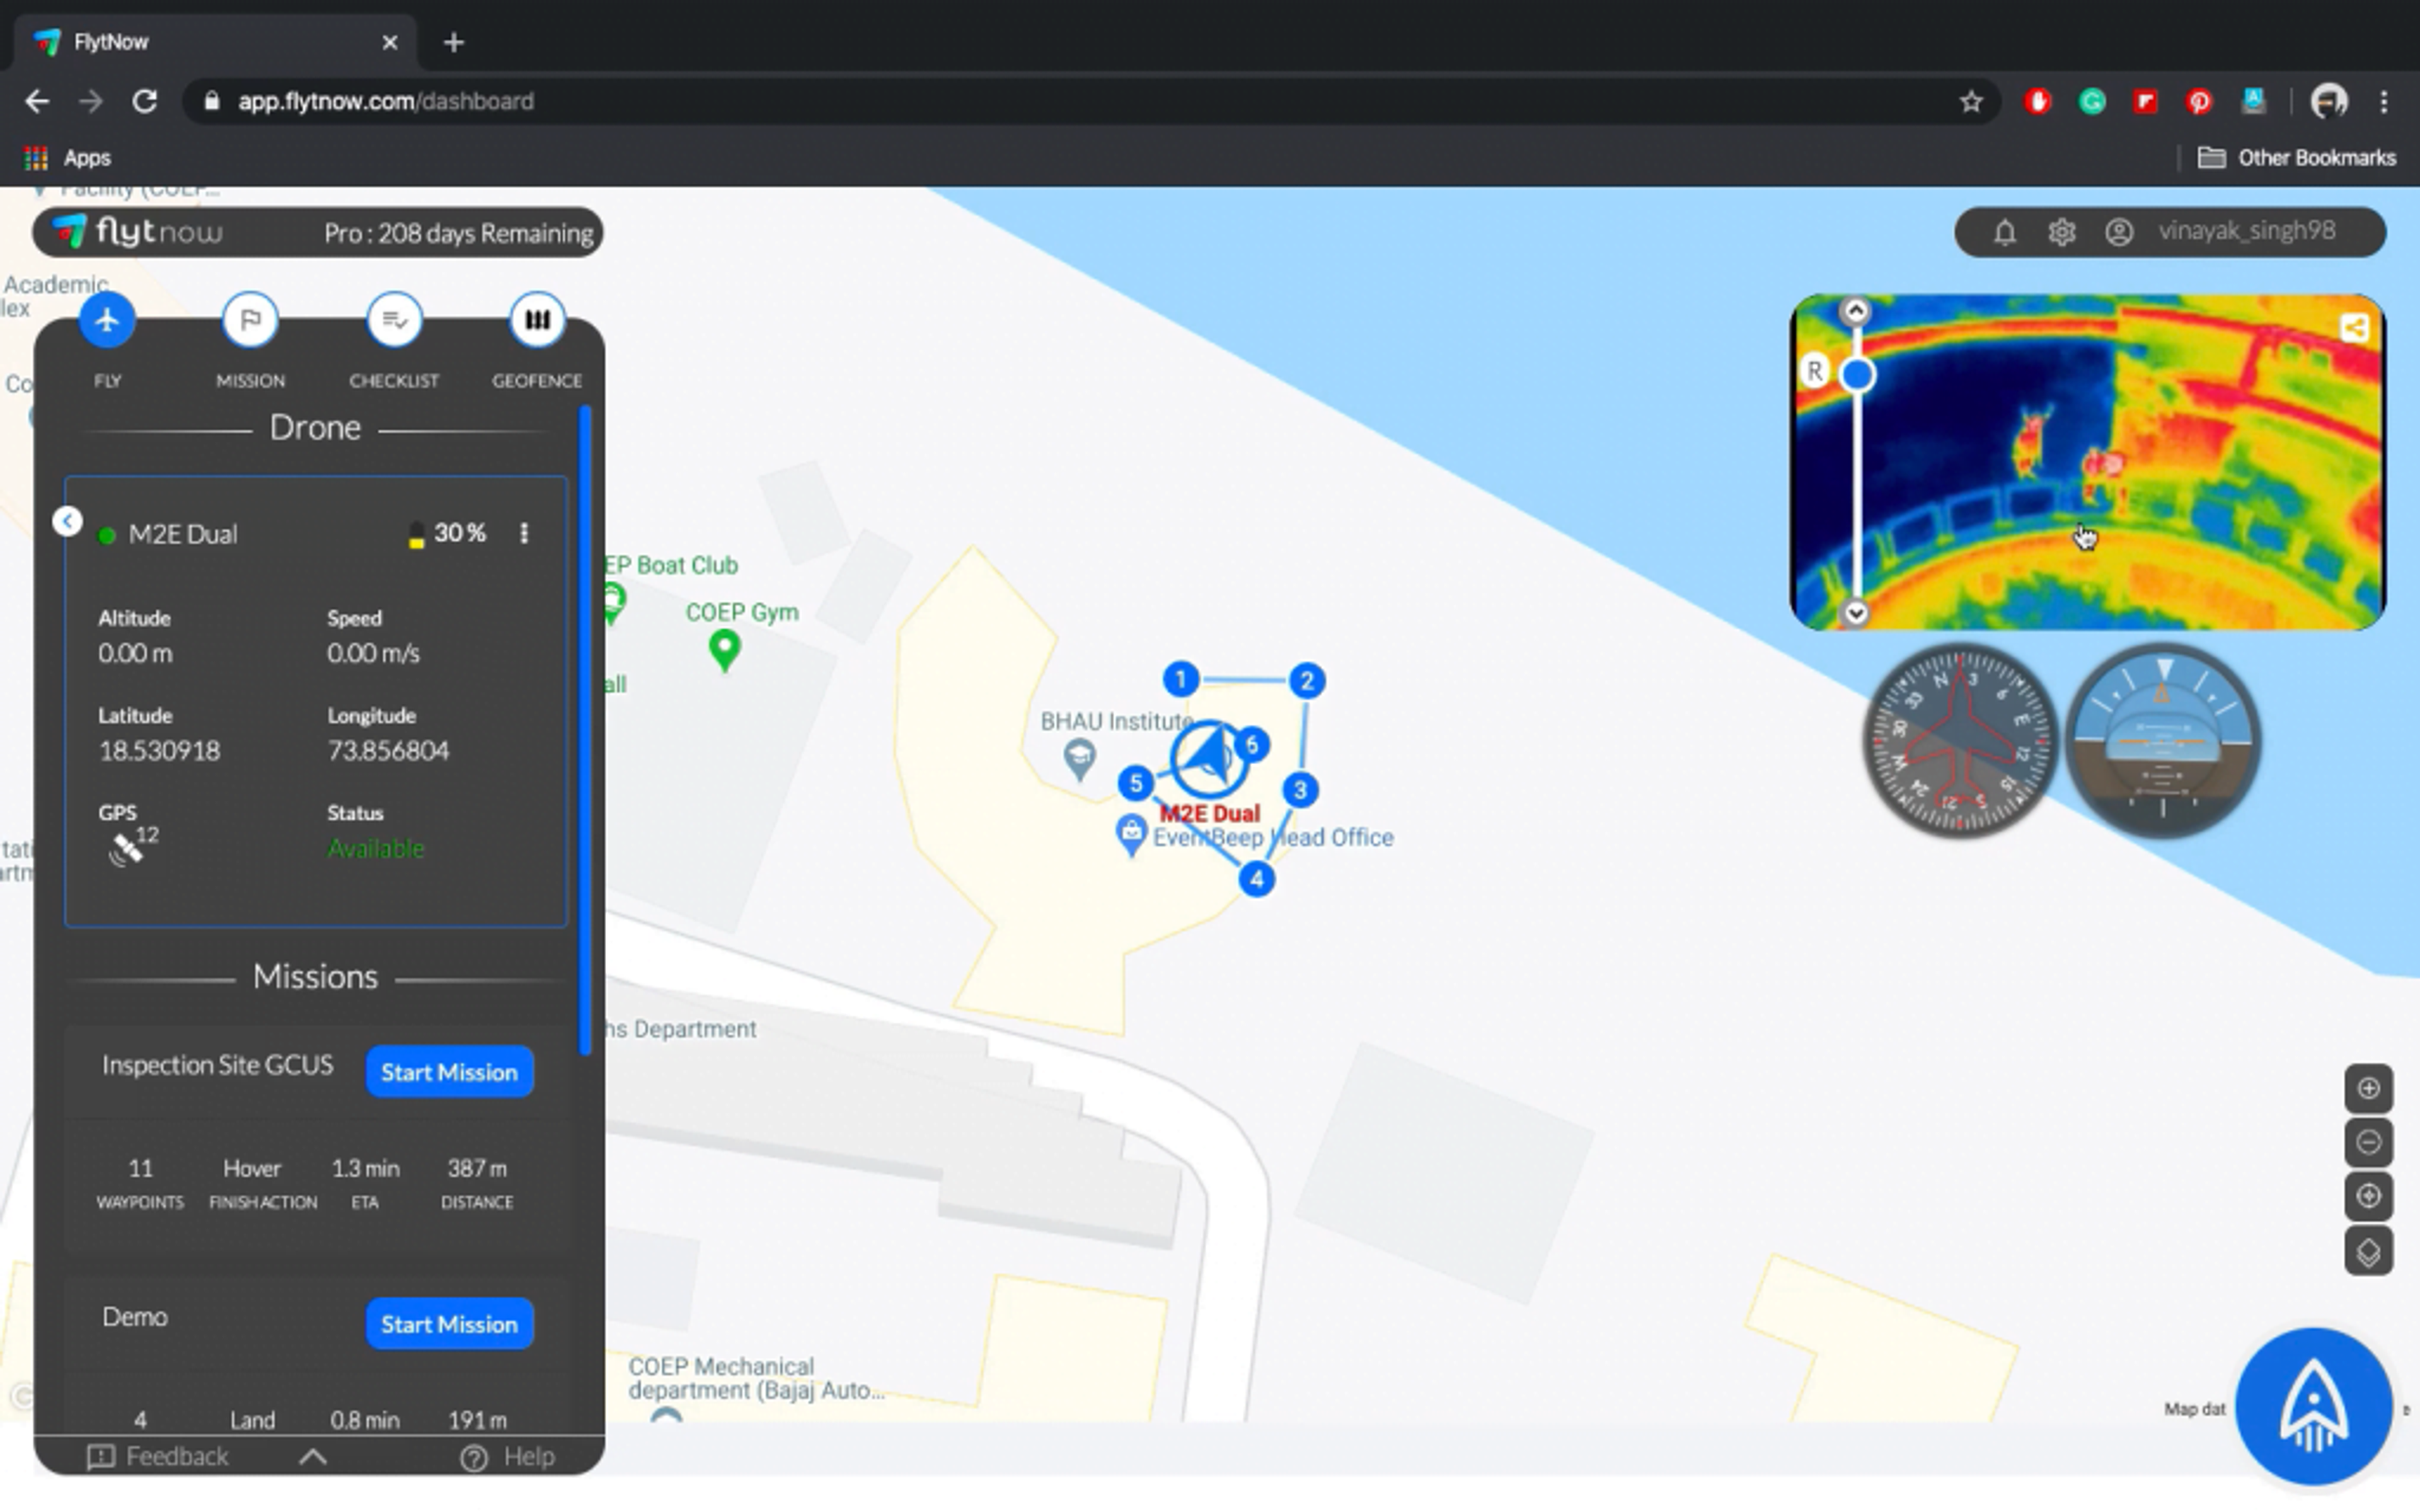This screenshot has height=1512, width=2420.
Task: Click gimbal slider down arrow
Action: [x=1856, y=612]
